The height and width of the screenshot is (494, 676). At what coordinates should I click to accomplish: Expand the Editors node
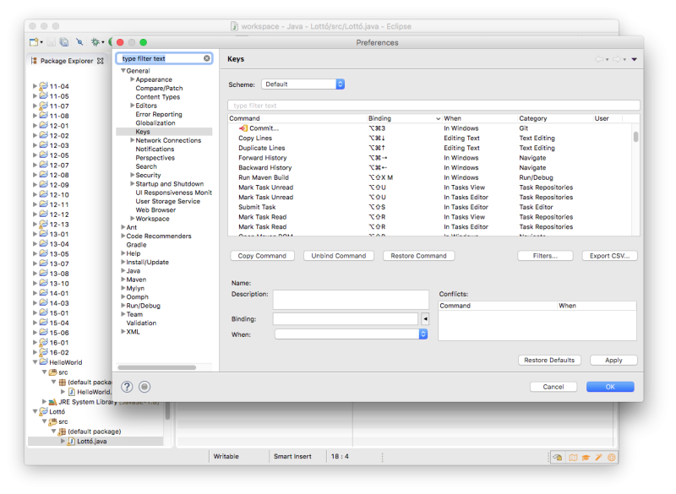133,106
